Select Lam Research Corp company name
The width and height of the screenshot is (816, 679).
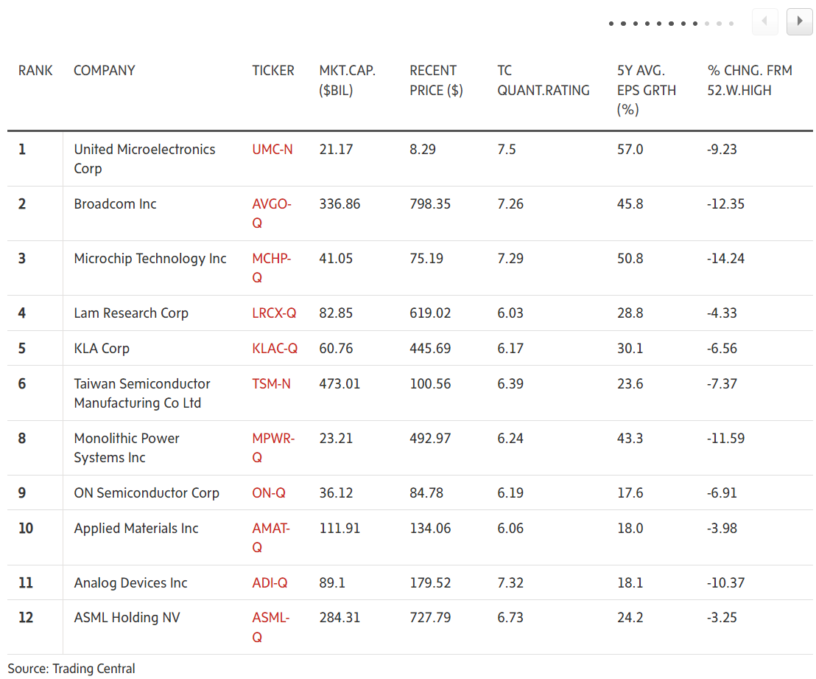pos(130,313)
